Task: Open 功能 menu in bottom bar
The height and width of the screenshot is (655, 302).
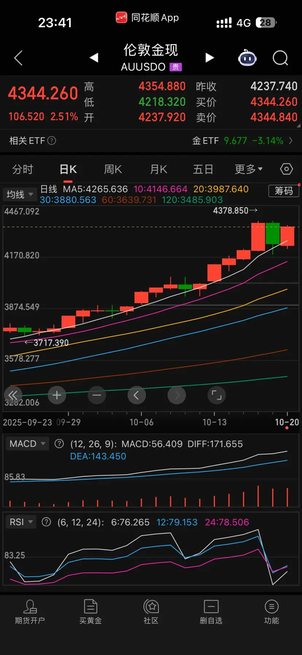Action: tap(272, 612)
